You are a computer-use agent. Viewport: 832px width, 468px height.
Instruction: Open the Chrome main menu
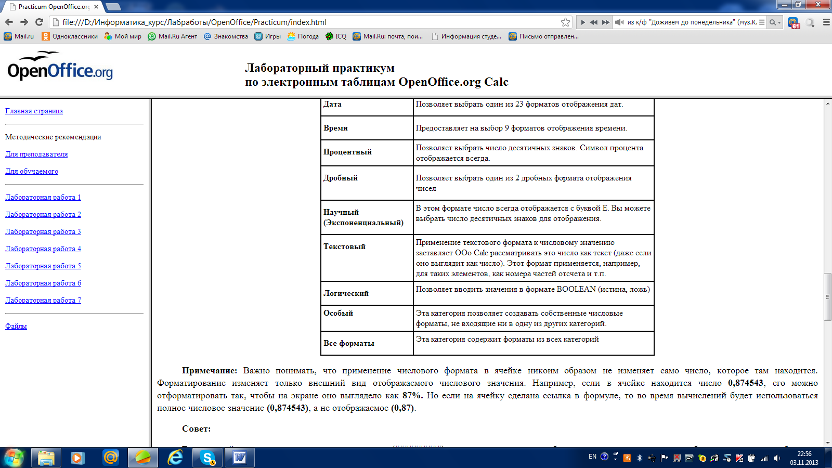click(x=826, y=22)
